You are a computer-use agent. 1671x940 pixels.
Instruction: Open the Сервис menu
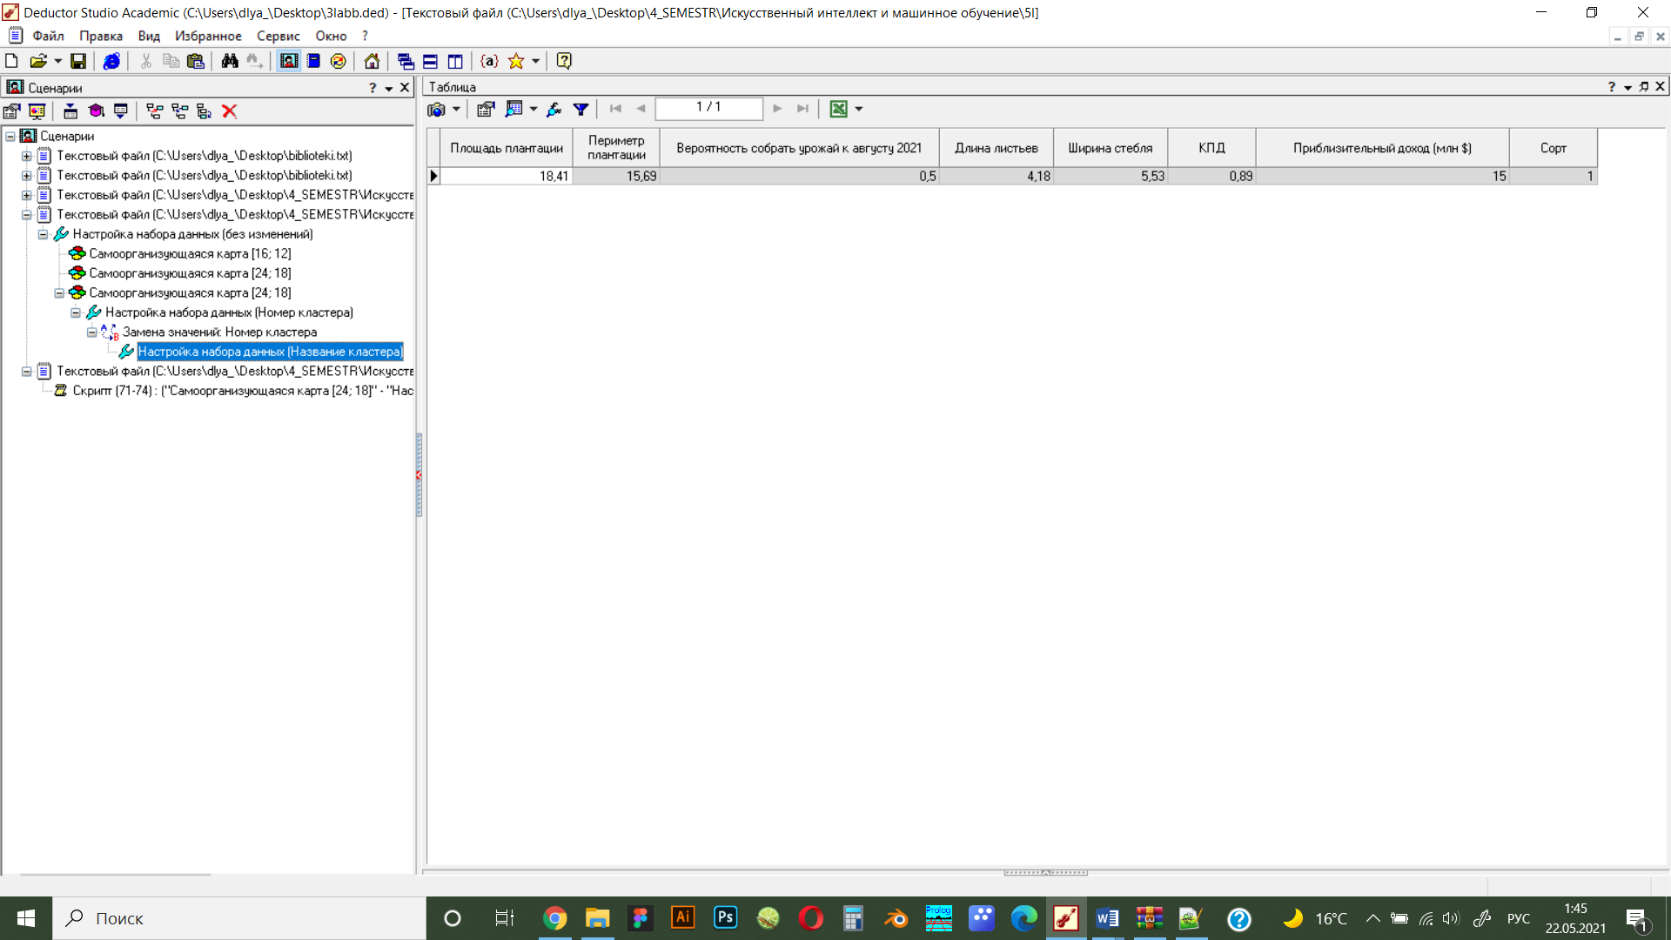click(x=278, y=36)
